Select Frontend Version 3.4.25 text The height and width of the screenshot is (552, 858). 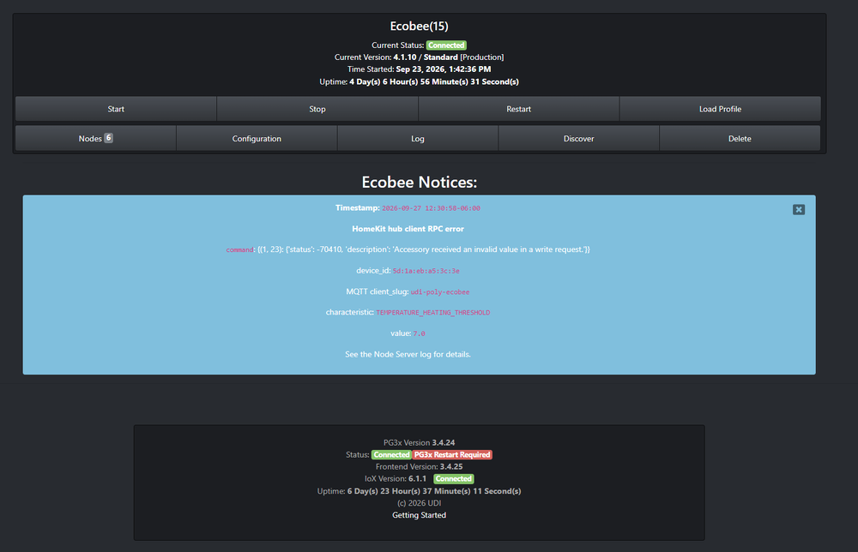click(x=420, y=467)
